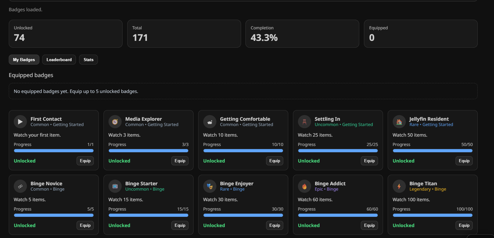Viewport: 494px width, 238px height.
Task: Equip the Jellyfin Resident badge
Action: pyautogui.click(x=464, y=161)
